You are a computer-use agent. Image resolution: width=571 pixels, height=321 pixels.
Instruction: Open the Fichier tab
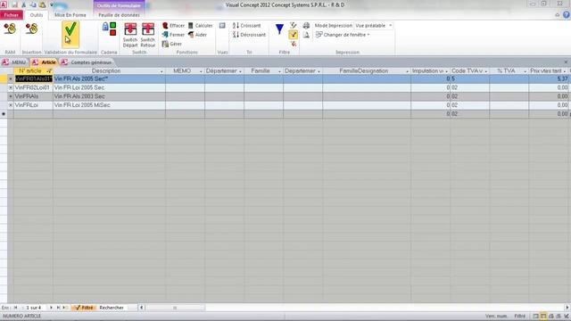[x=12, y=15]
